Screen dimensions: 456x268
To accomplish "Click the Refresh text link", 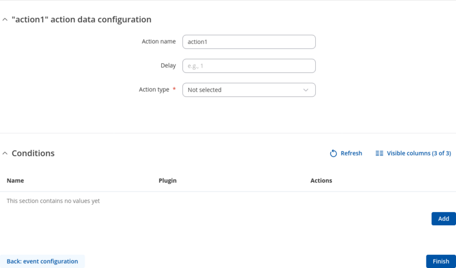I will 351,153.
